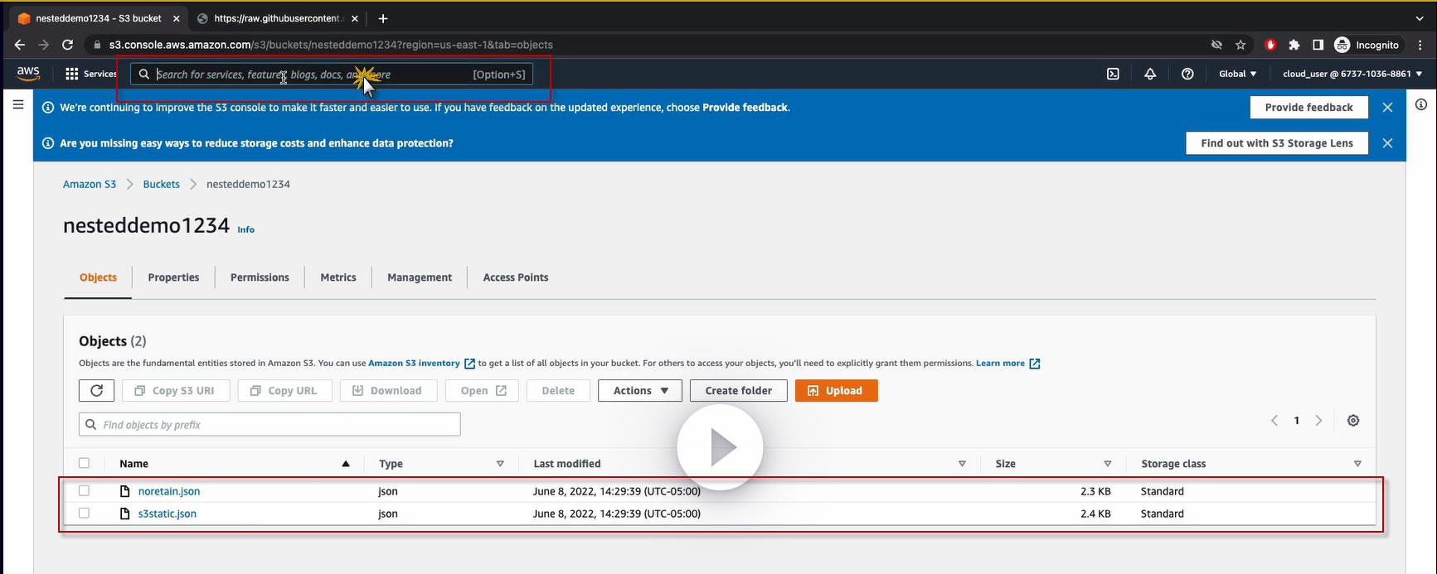Open the Buckets breadcrumb link
Screen dimensions: 1437x574
click(x=161, y=184)
